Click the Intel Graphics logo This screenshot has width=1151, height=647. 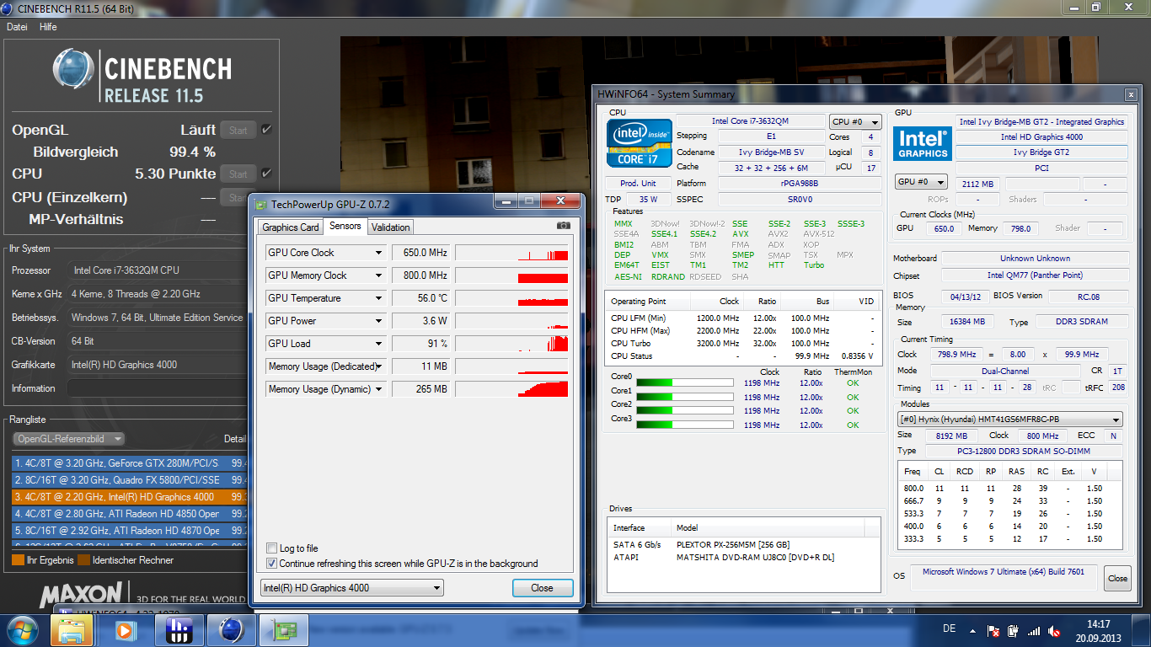pyautogui.click(x=923, y=144)
